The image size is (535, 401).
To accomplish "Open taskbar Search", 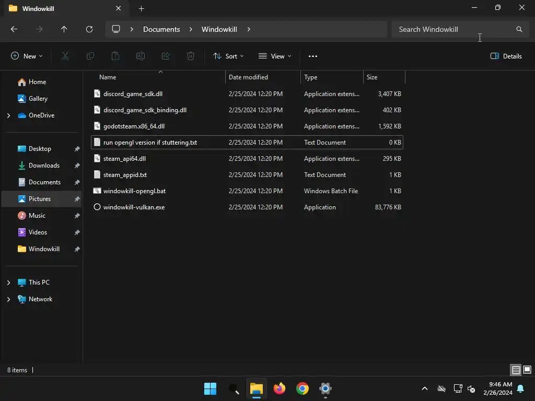I will pyautogui.click(x=234, y=388).
